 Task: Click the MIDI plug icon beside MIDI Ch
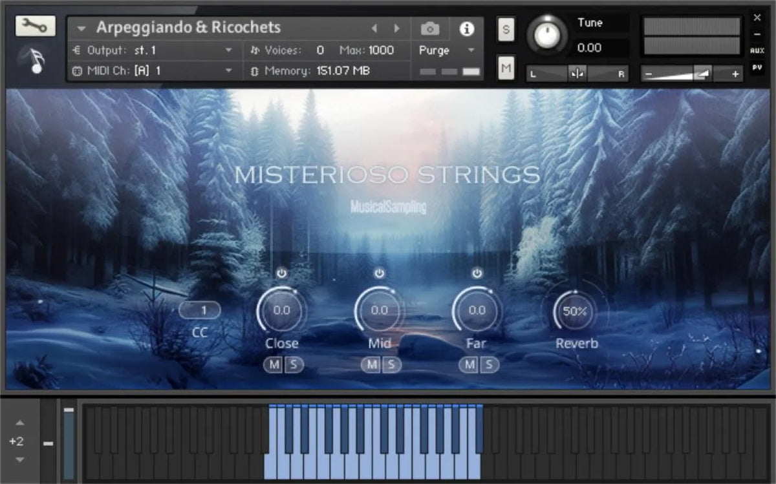coord(78,71)
